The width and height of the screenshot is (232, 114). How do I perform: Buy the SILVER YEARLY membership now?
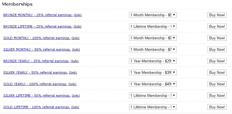click(217, 72)
